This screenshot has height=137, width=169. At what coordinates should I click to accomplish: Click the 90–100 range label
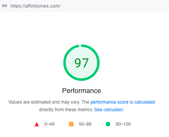point(123,124)
